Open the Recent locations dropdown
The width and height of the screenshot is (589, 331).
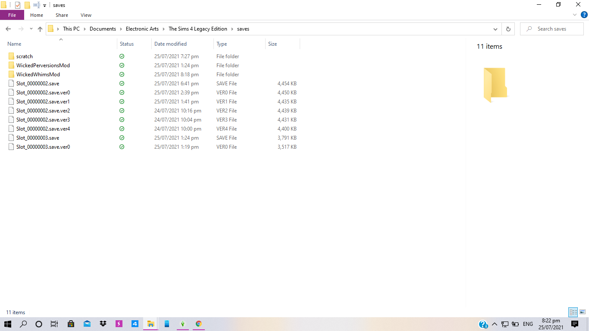pos(31,29)
